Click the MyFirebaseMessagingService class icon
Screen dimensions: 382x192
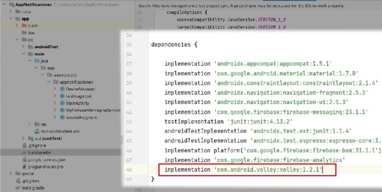(x=62, y=110)
